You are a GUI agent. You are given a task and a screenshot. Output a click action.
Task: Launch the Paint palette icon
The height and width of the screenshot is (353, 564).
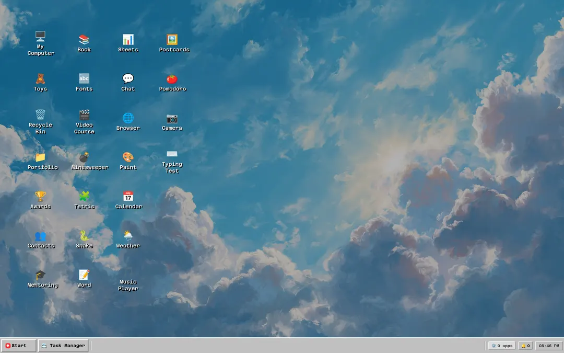coord(128,157)
